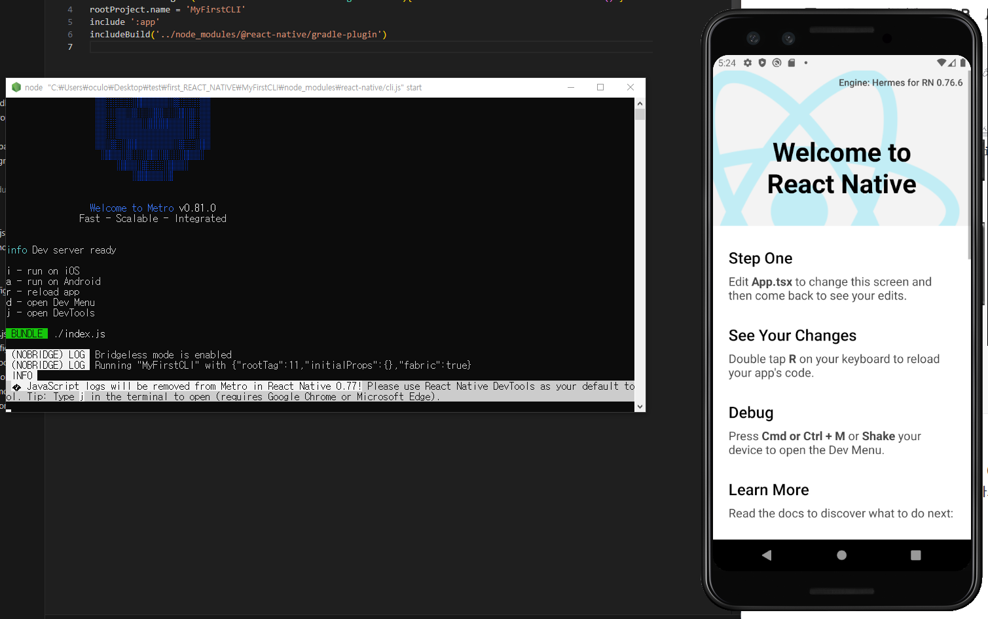Screen dimensions: 988x619
Task: Maximize the node terminal window
Action: pos(600,87)
